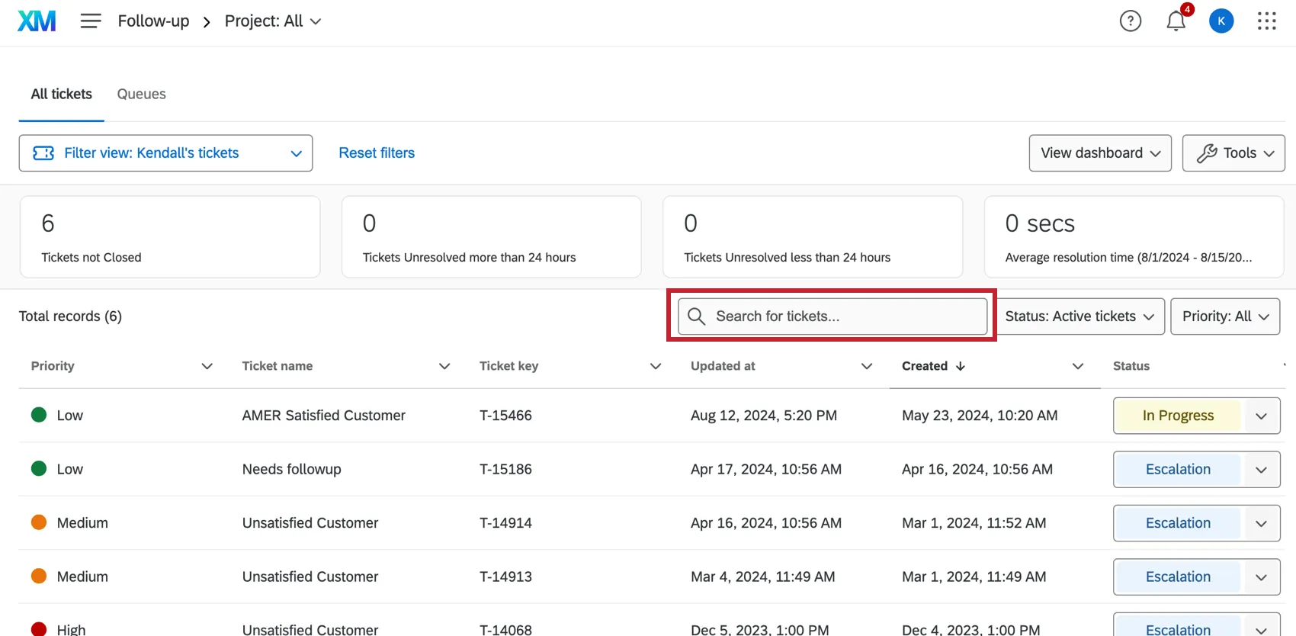Open the hamburger navigation menu
The width and height of the screenshot is (1296, 636).
click(x=91, y=21)
